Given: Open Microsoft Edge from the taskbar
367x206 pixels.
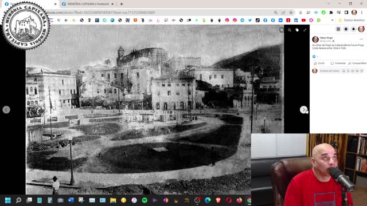Looking at the screenshot, I should [x=208, y=200].
